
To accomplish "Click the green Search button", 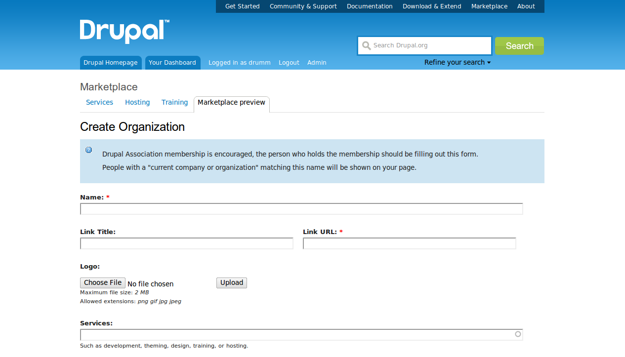I will (x=519, y=46).
